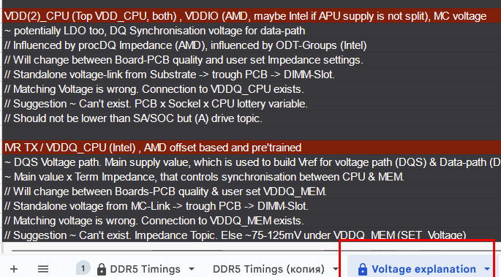Image resolution: width=501 pixels, height=277 pixels.
Task: Select the IVR TX / VDDQ_CPU header cell
Action: coord(252,148)
